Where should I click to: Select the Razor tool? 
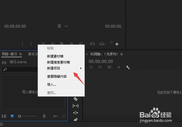[x=76, y=99]
